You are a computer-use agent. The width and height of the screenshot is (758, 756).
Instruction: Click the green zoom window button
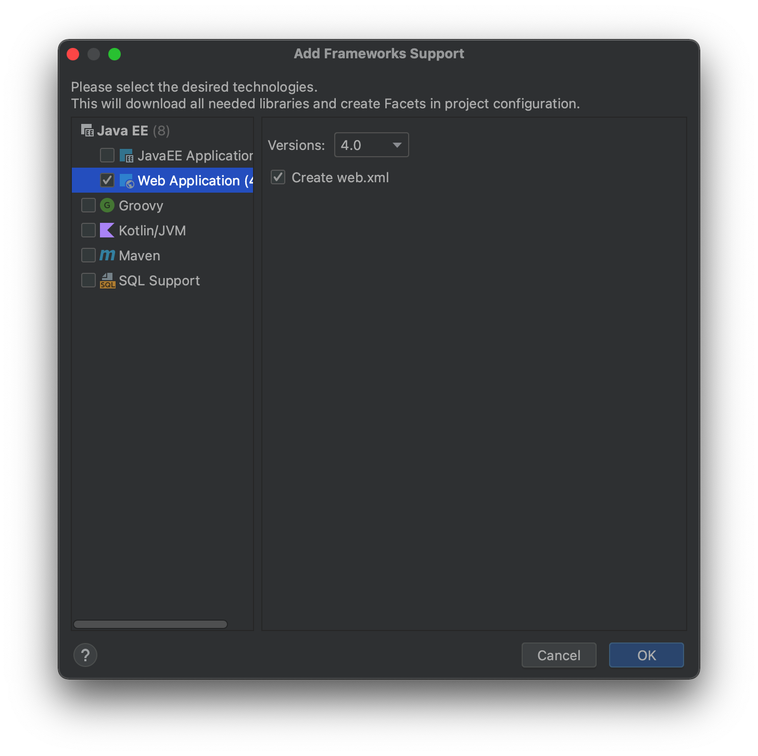115,54
